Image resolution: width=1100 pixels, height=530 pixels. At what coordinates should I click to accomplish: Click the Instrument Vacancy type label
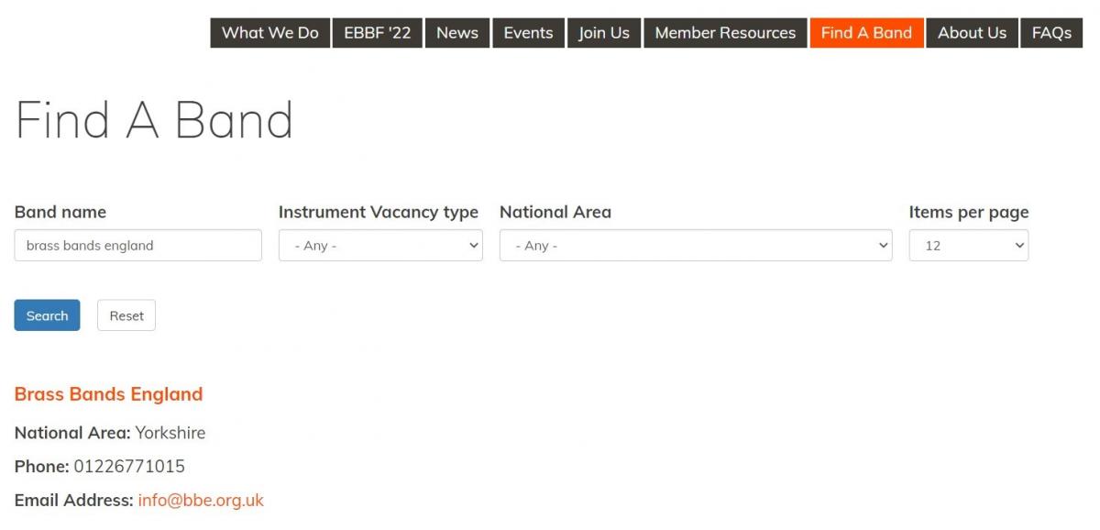[379, 212]
